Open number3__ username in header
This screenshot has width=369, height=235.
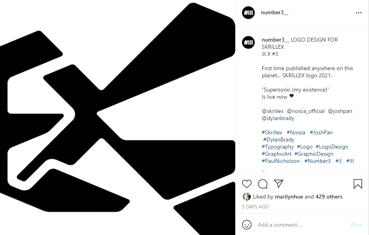click(x=275, y=12)
